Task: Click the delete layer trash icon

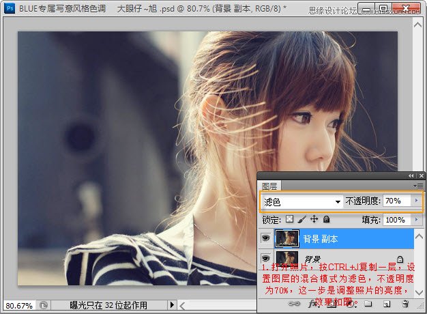Action: (x=405, y=303)
